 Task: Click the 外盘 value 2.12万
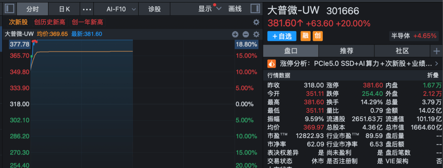(x=432, y=93)
